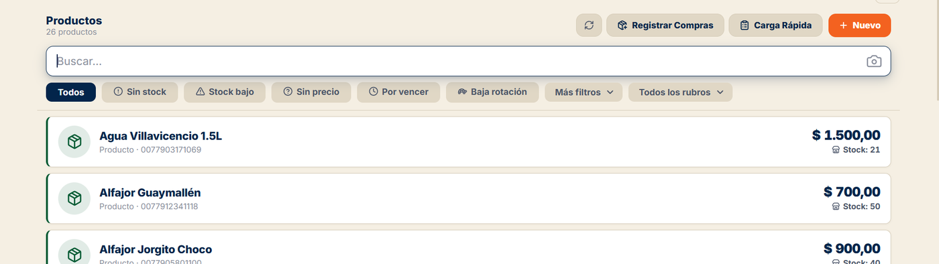This screenshot has width=939, height=264.
Task: Click the Agua Villavicencio 1.5L package icon
Action: (x=74, y=142)
